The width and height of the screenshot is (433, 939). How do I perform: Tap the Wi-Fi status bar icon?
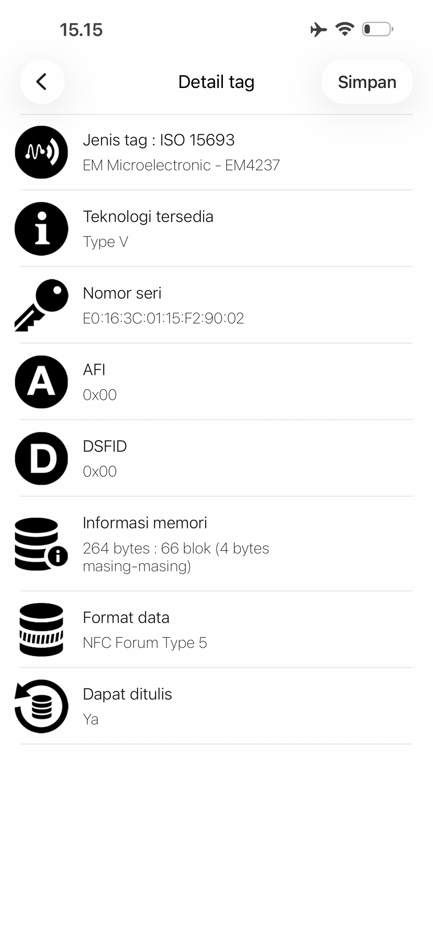345,29
